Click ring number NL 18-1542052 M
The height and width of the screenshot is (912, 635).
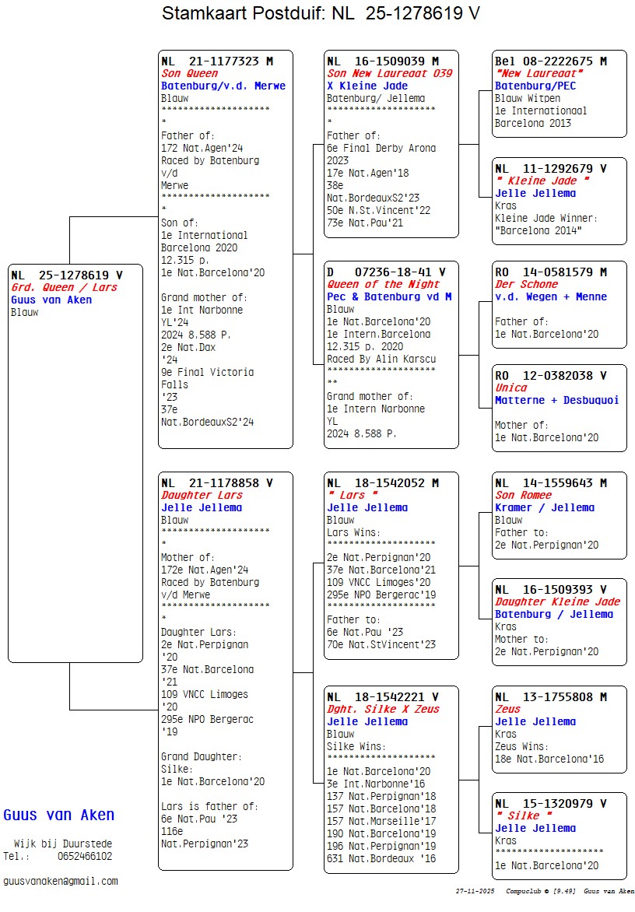pos(383,483)
